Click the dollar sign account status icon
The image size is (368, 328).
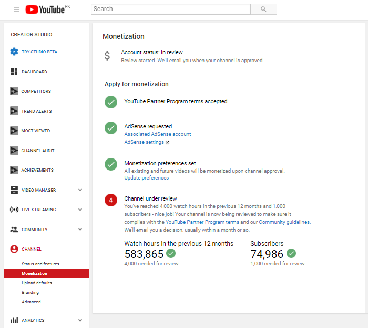107,56
